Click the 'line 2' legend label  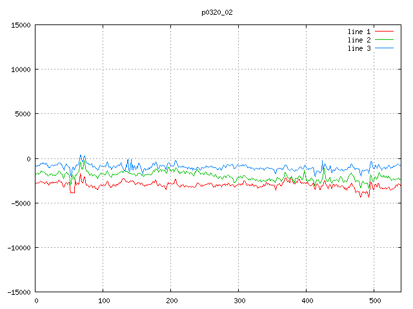point(359,40)
